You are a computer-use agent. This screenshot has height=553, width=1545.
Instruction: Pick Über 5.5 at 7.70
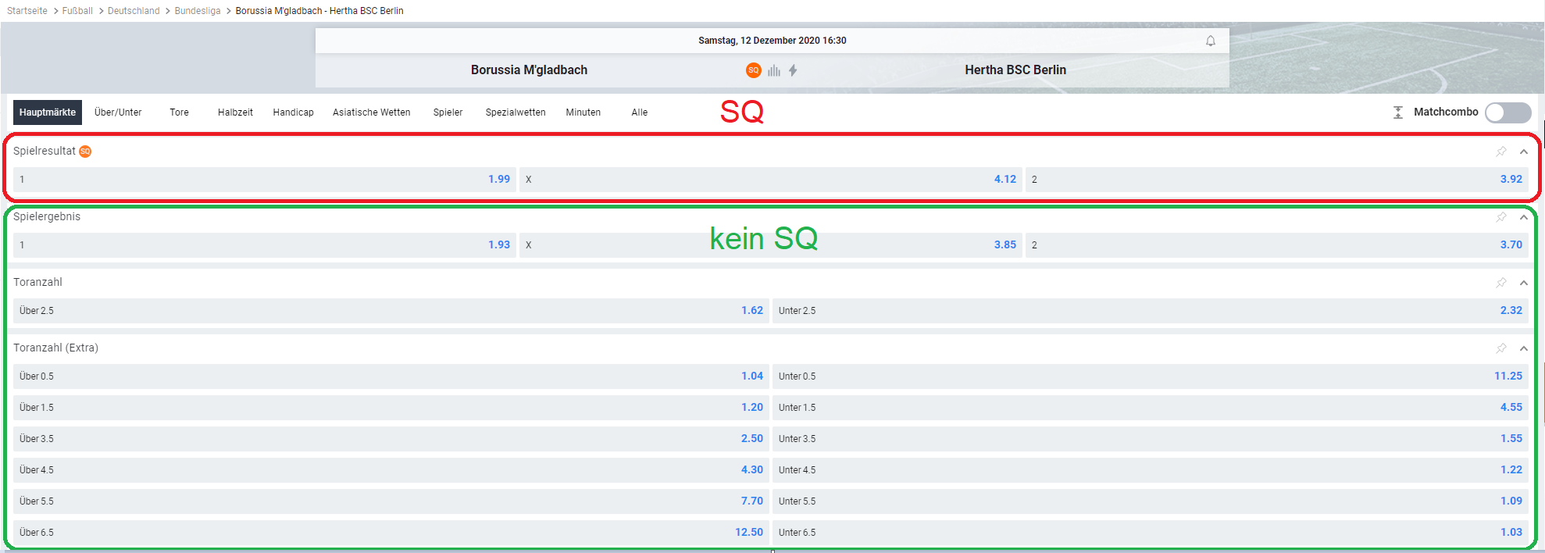(x=391, y=501)
